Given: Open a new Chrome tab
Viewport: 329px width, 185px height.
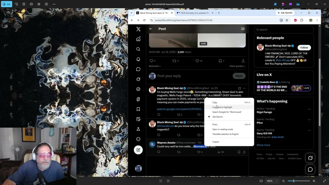Looking at the screenshot, I should point(219,13).
